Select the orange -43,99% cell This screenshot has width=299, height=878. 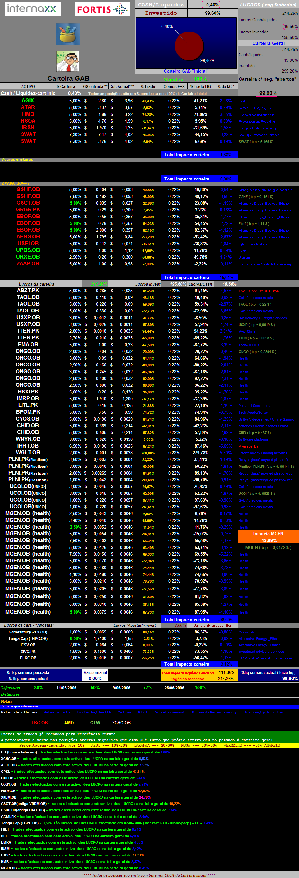[x=268, y=540]
